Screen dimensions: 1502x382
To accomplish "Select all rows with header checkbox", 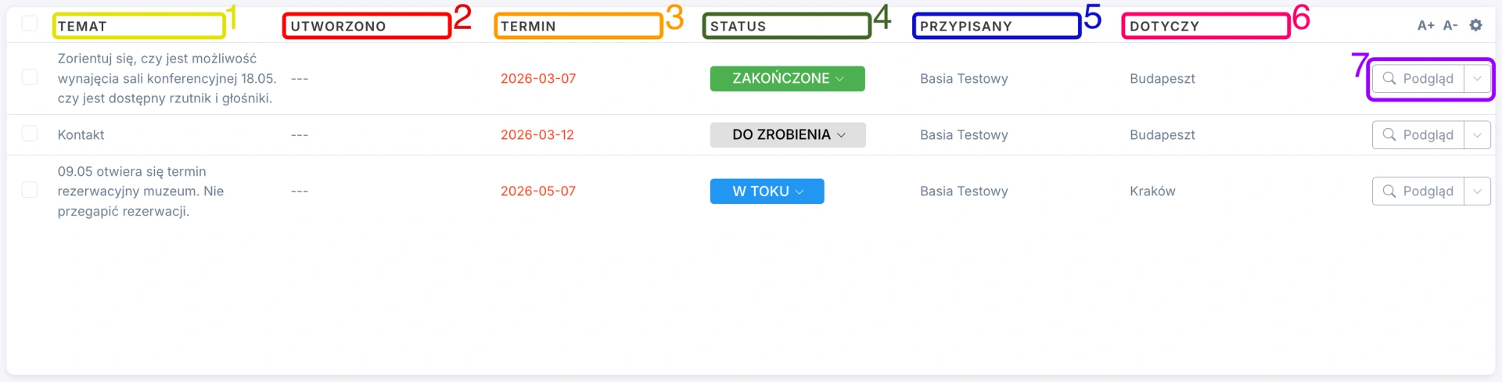I will pyautogui.click(x=30, y=23).
